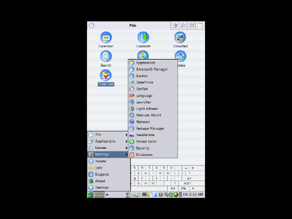
Task: Expand the Pim submenu
Action: [x=107, y=135]
